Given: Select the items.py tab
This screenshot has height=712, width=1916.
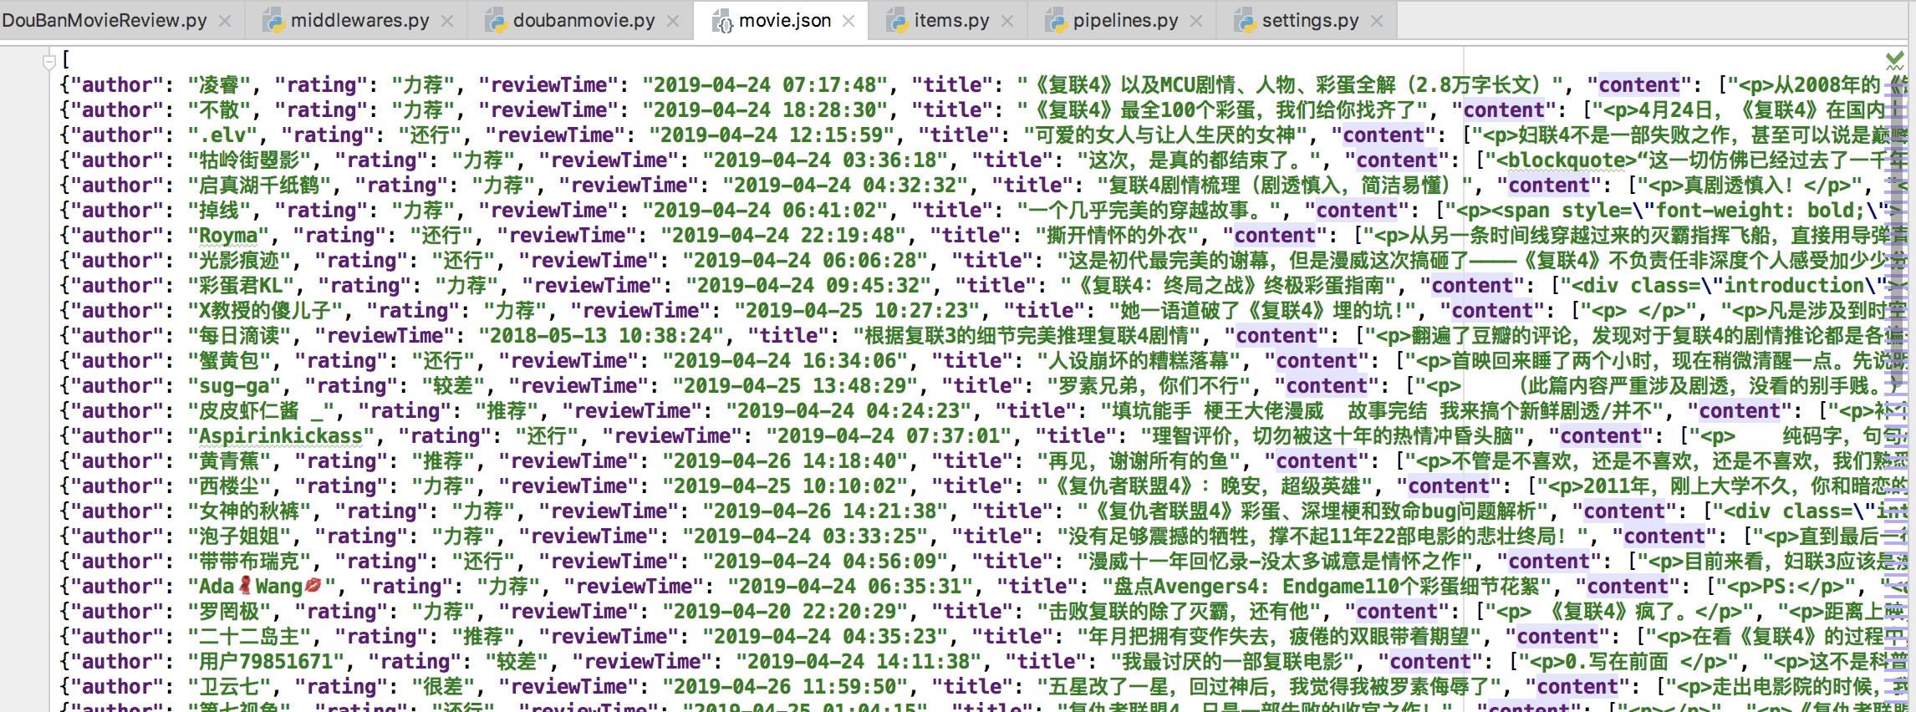Looking at the screenshot, I should pyautogui.click(x=951, y=20).
